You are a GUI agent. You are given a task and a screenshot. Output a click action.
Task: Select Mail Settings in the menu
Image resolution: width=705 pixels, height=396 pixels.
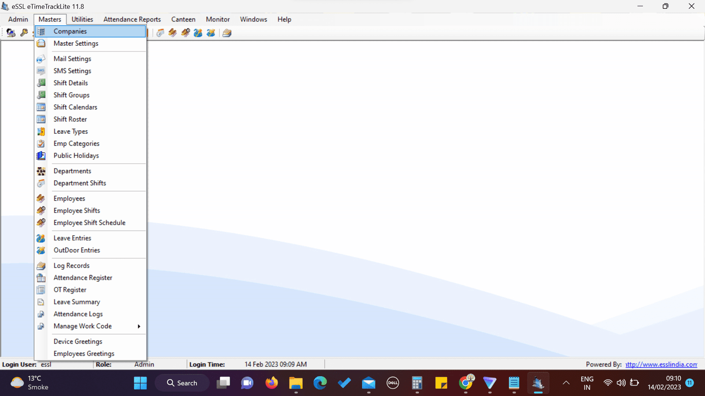click(72, 59)
